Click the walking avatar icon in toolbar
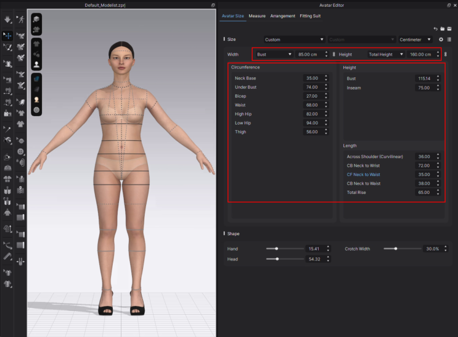 [21, 20]
